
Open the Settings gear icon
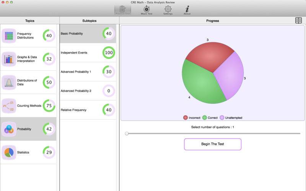pos(168,10)
